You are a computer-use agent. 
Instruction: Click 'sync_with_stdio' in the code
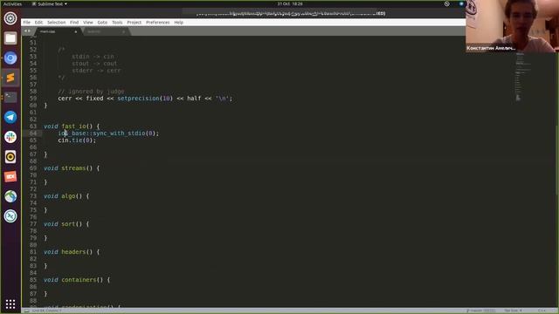119,133
